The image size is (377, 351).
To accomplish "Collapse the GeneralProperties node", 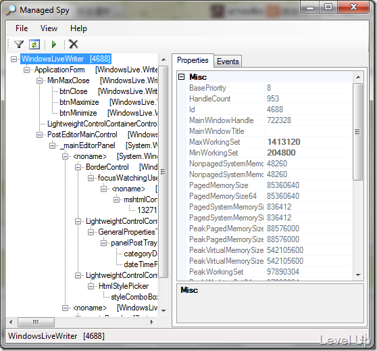I will [x=91, y=233].
